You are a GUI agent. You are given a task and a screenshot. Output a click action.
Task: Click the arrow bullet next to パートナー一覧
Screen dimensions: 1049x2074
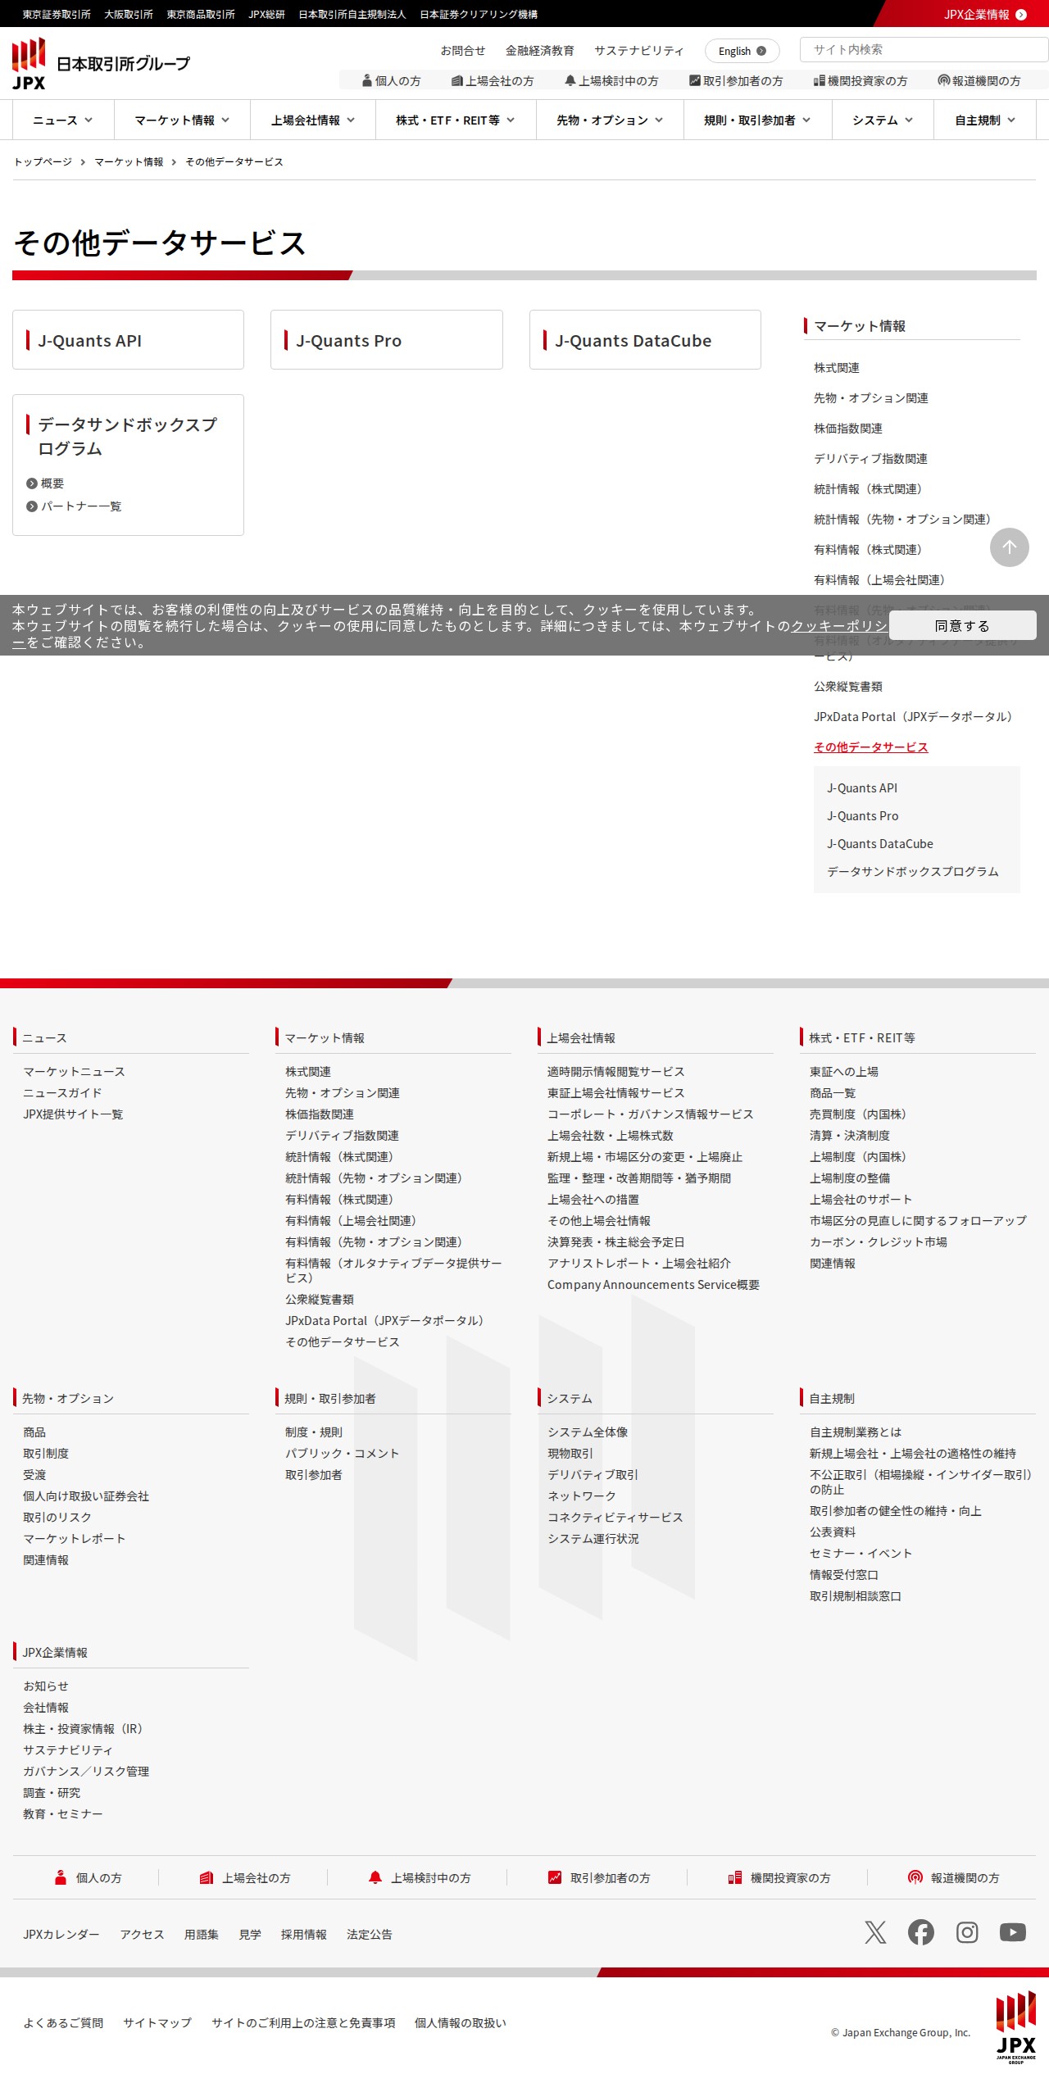click(32, 506)
